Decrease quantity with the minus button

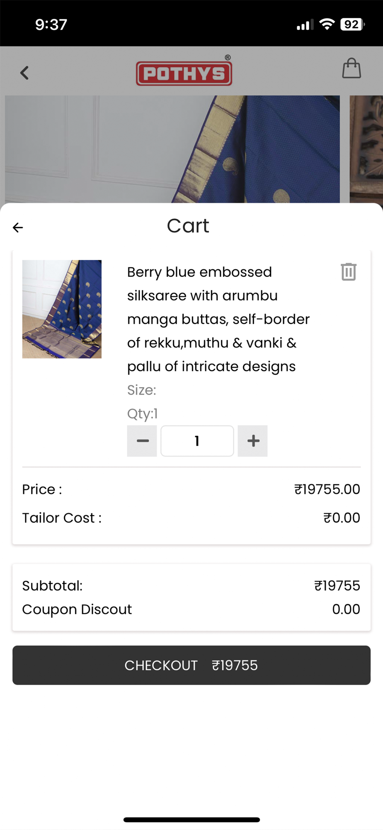click(x=142, y=441)
